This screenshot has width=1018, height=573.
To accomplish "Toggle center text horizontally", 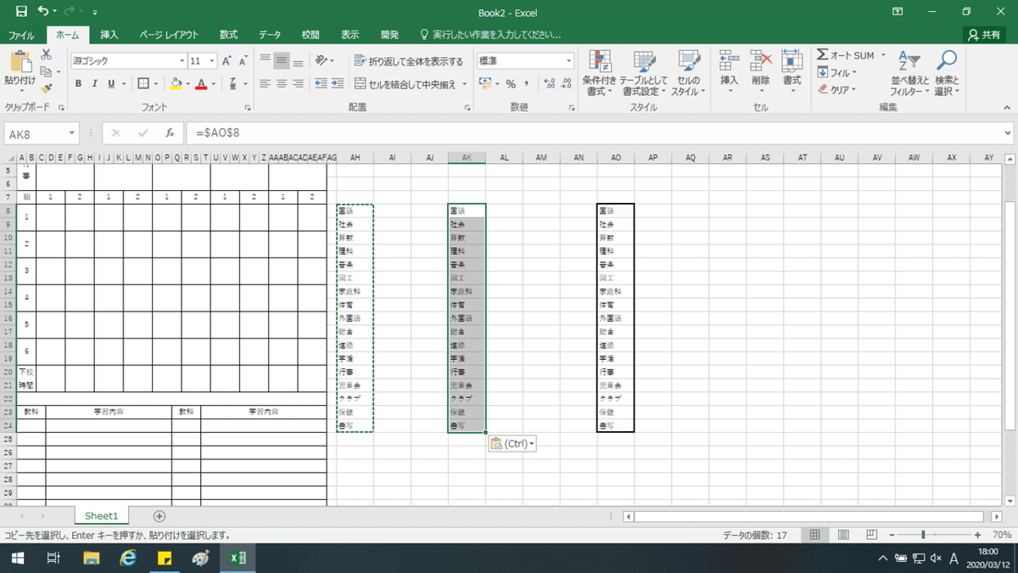I will click(x=282, y=84).
